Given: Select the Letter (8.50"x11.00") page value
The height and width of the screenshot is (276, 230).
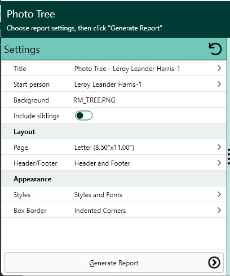Looking at the screenshot, I should (x=104, y=148).
